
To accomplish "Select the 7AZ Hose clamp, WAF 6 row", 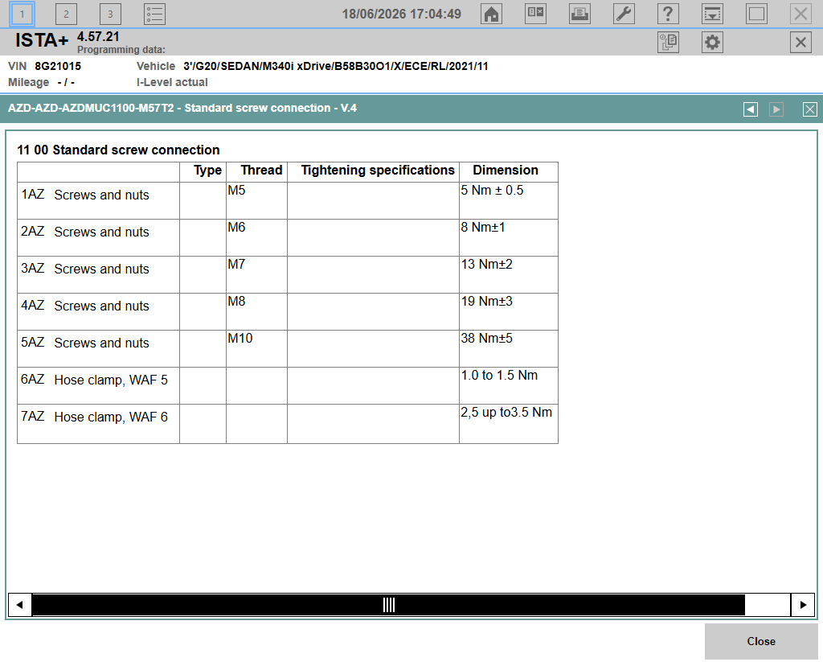I will pyautogui.click(x=288, y=423).
